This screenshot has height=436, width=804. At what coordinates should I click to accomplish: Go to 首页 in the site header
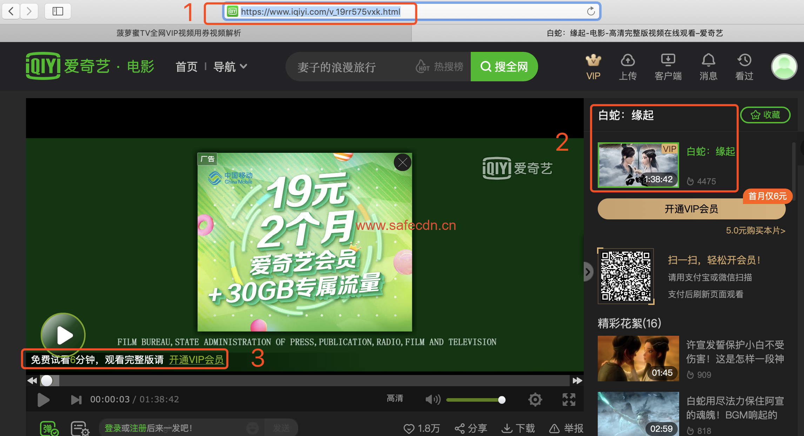coord(186,67)
